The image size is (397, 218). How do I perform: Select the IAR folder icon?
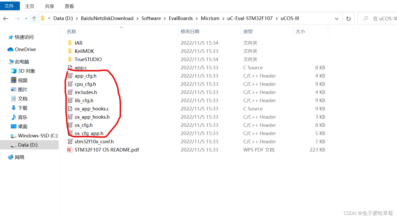tap(70, 43)
